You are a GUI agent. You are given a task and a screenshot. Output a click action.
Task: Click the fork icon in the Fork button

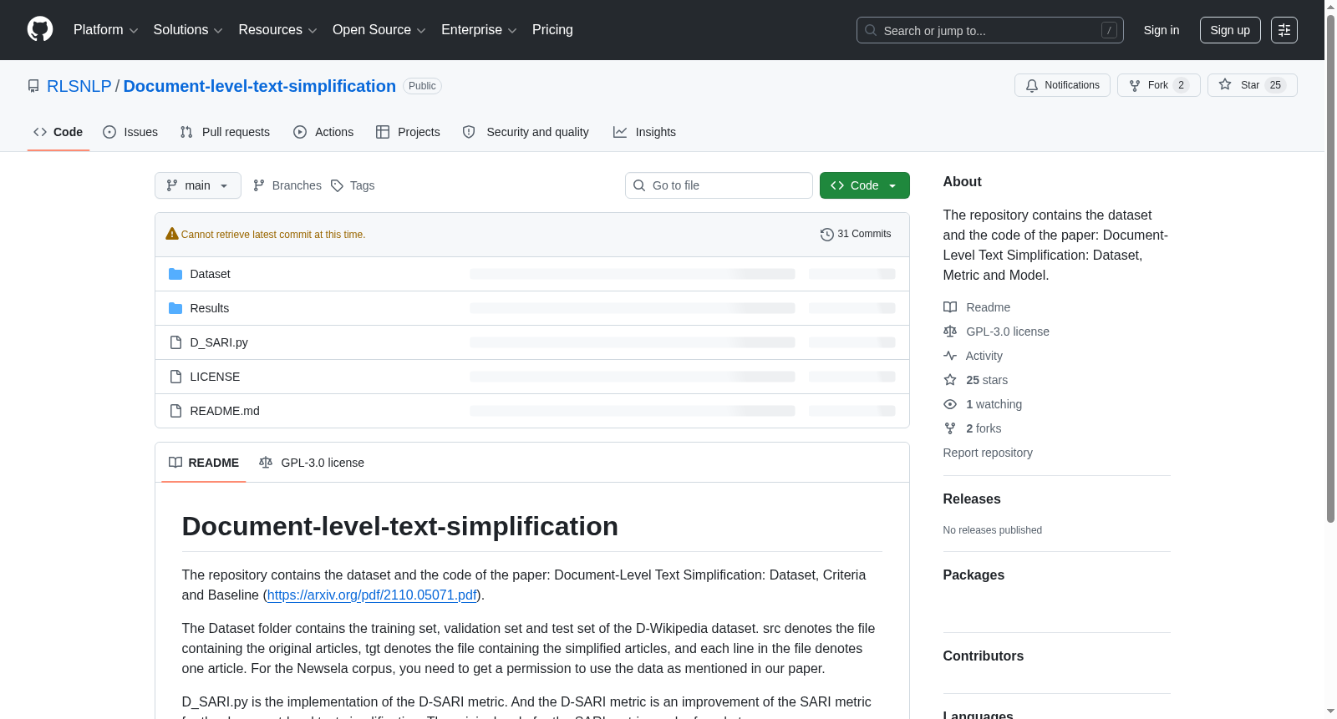(1135, 85)
